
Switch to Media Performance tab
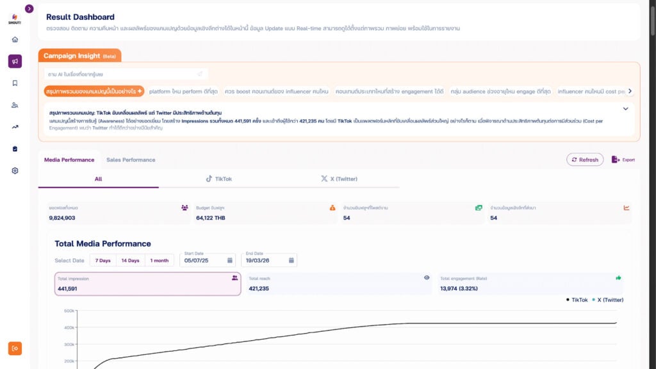pos(69,160)
